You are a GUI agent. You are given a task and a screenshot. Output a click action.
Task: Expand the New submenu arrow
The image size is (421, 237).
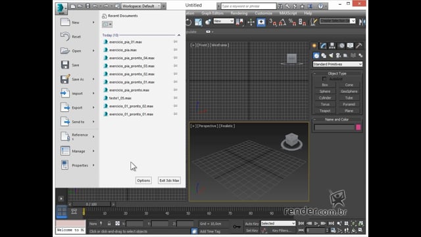pyautogui.click(x=93, y=22)
